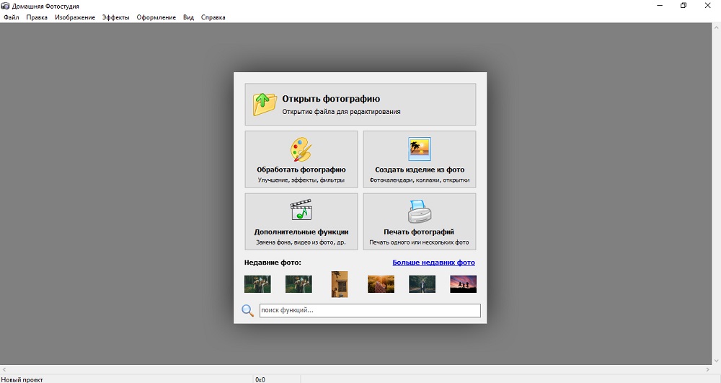Click the palm sunset picture icon
The width and height of the screenshot is (721, 383).
point(419,149)
